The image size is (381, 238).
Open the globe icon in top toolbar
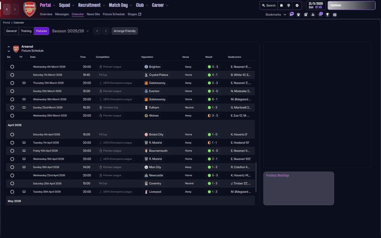pyautogui.click(x=289, y=5)
